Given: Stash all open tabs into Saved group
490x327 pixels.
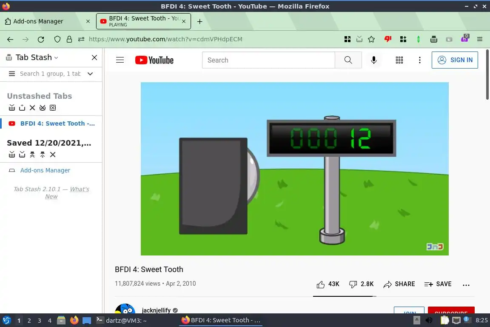Looking at the screenshot, I should (x=12, y=155).
